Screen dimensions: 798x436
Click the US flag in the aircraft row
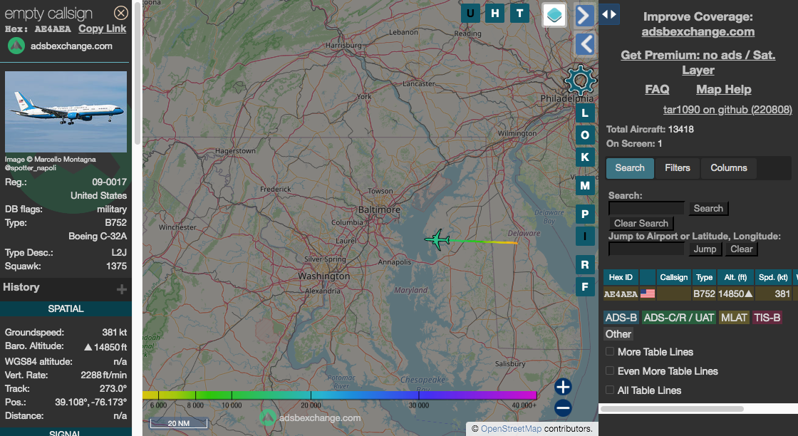click(x=648, y=294)
